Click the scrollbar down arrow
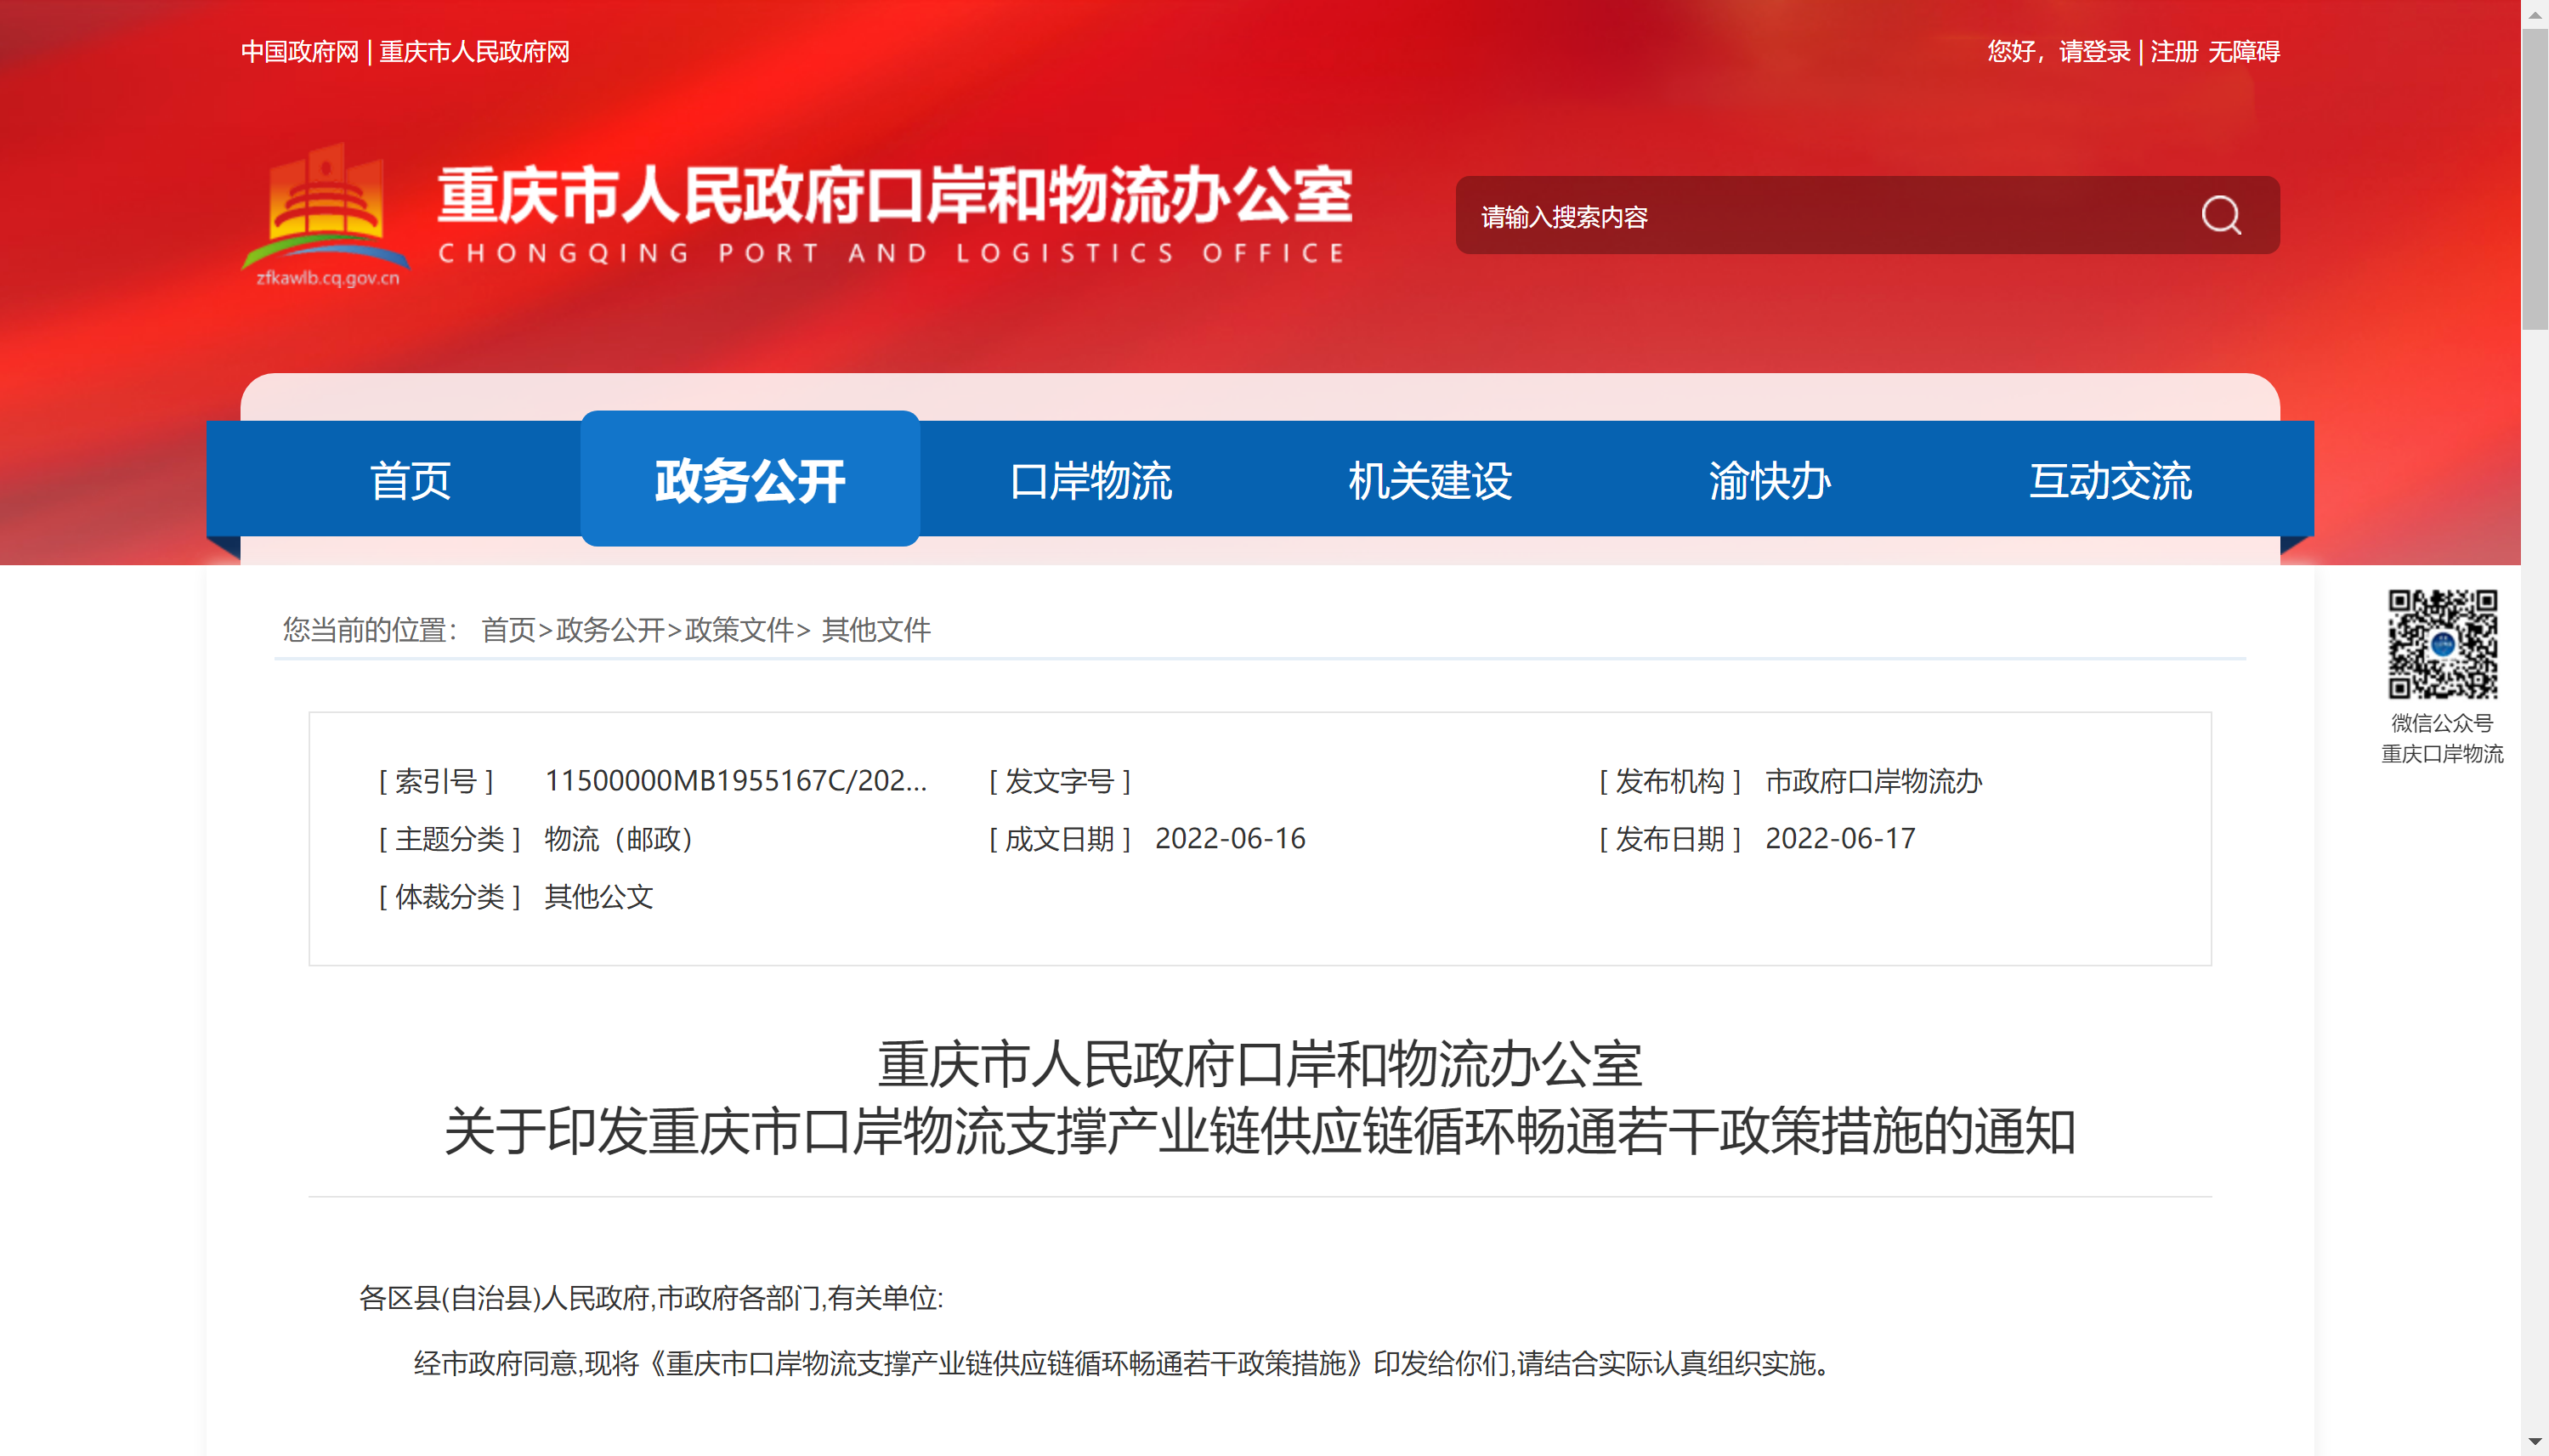The height and width of the screenshot is (1456, 2549). [x=2534, y=1442]
